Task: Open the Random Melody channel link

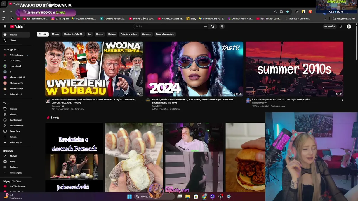Action: (259, 103)
